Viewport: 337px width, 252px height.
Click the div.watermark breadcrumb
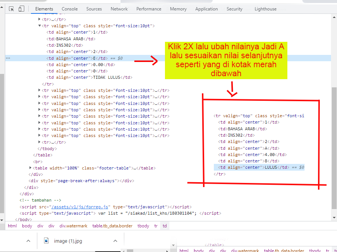(73, 226)
